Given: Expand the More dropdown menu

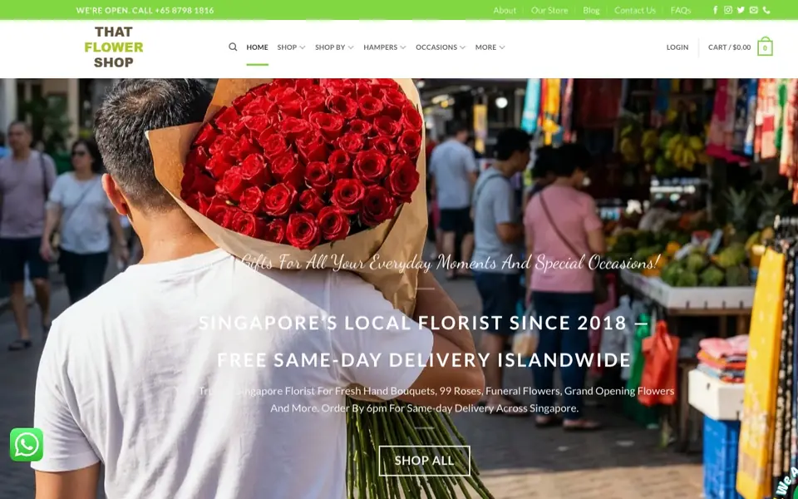Looking at the screenshot, I should [490, 47].
